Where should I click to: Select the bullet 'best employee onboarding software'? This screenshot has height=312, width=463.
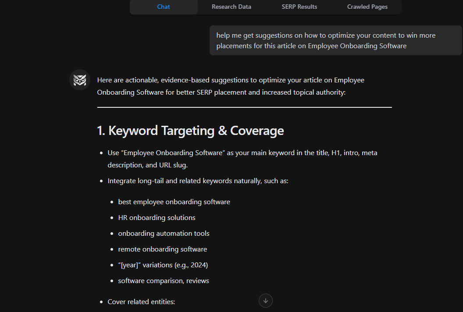(x=174, y=202)
